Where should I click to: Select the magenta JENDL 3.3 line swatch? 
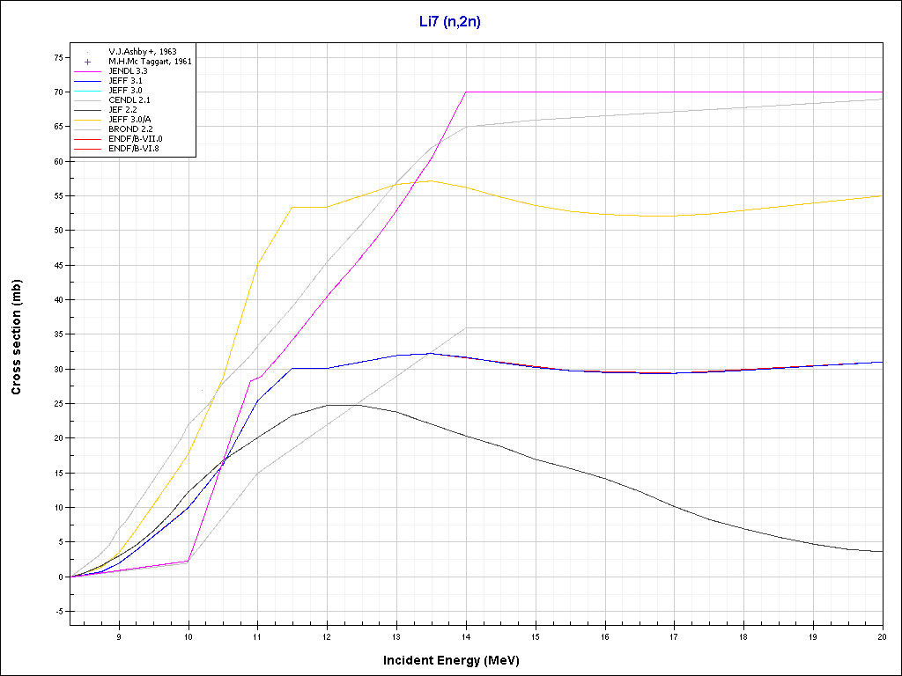click(87, 71)
